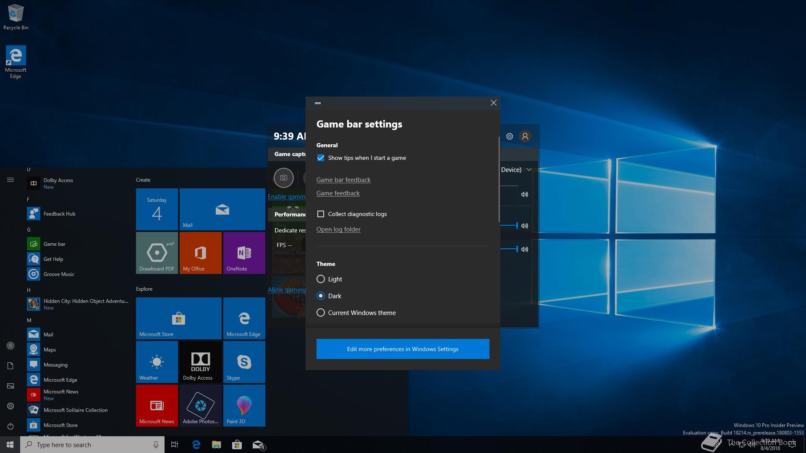
Task: Open the Weather tile
Action: pos(157,362)
